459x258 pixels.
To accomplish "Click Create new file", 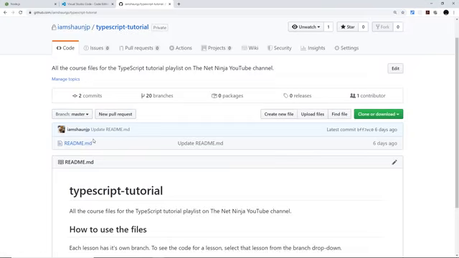I will pyautogui.click(x=279, y=114).
